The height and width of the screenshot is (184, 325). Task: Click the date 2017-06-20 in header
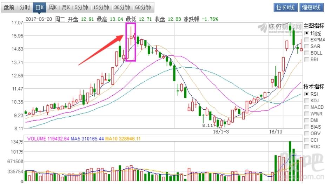39,19
